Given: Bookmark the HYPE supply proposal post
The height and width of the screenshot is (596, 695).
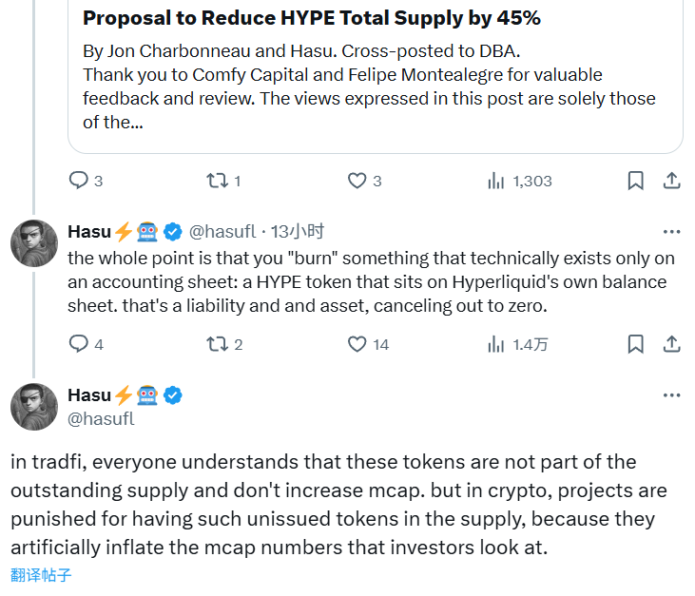Looking at the screenshot, I should point(635,181).
